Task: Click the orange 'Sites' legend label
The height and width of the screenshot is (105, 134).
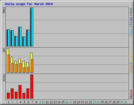Action: click(x=131, y=69)
